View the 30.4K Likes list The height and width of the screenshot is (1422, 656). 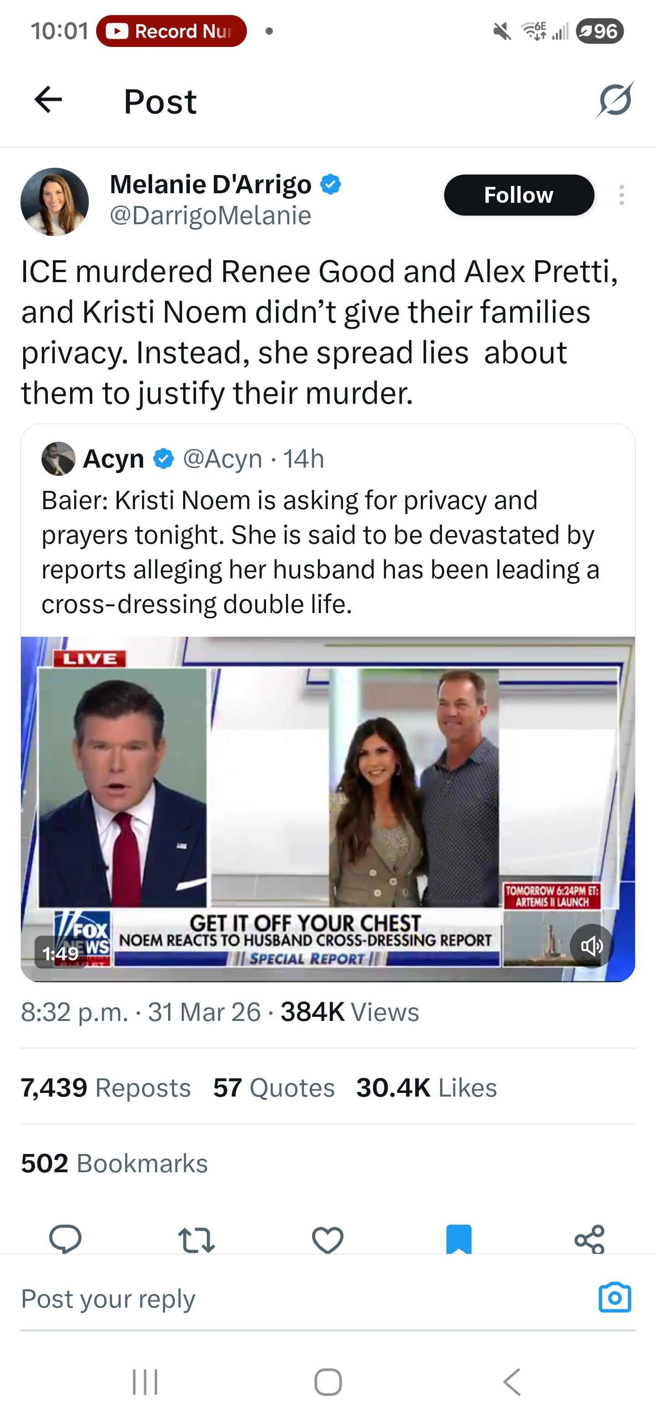coord(426,1087)
